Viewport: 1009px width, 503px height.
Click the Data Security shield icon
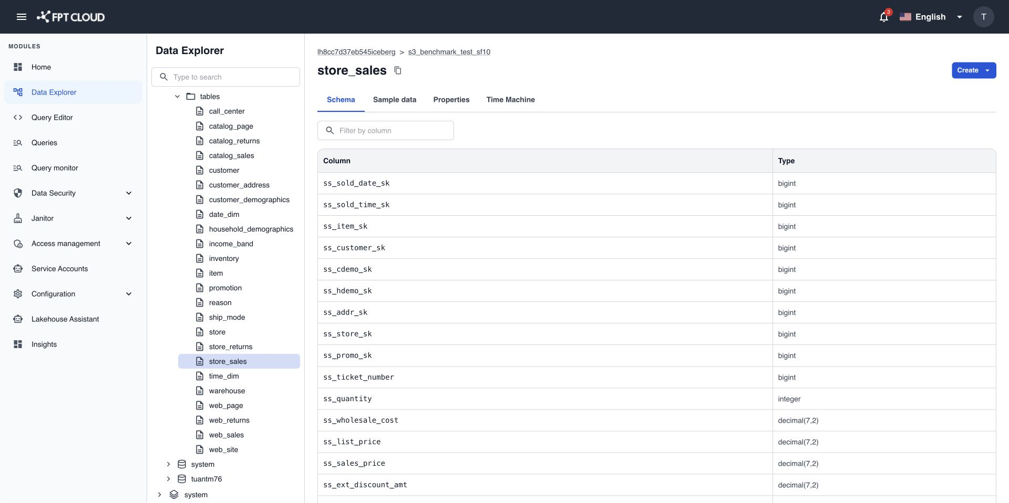click(18, 193)
